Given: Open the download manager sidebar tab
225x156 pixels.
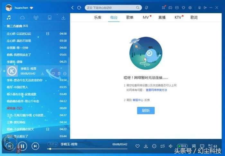Looking at the screenshot, I should [63, 18].
